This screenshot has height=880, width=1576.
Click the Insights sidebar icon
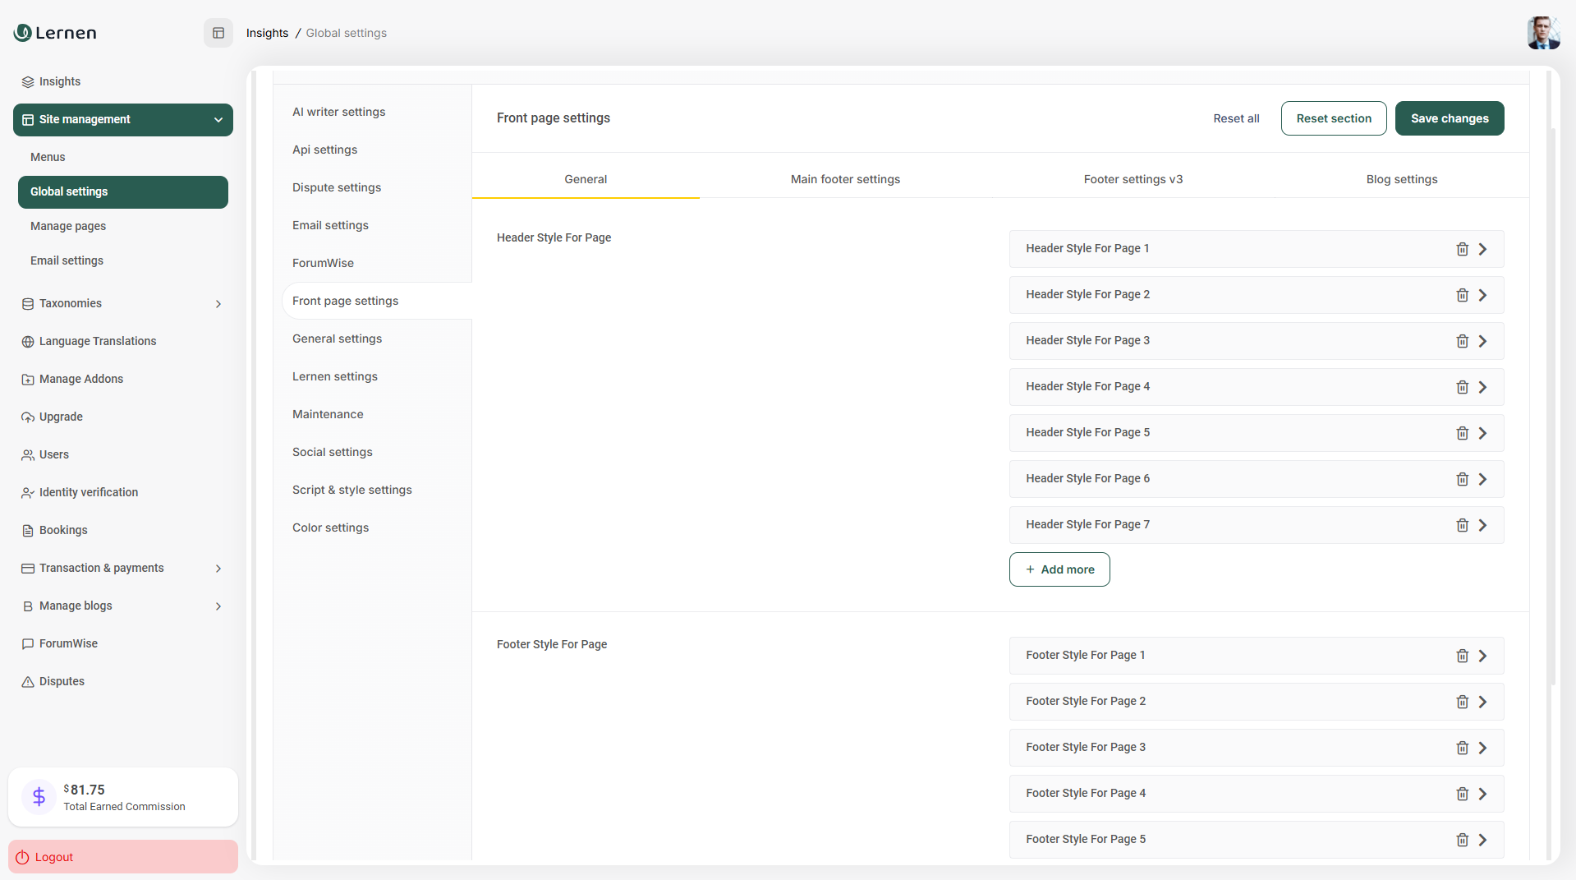27,81
